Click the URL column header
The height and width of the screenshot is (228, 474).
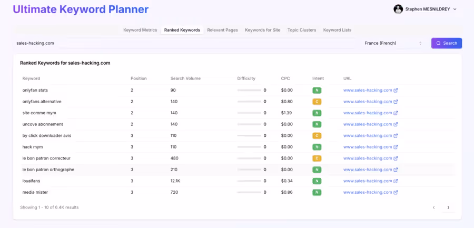click(x=347, y=78)
